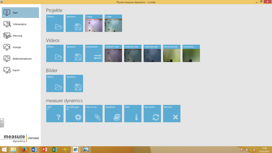Click the Über info tile
This screenshot has width=272, height=153.
133,114
